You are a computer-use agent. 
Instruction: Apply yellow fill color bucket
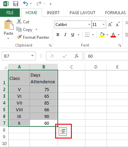click(x=102, y=35)
